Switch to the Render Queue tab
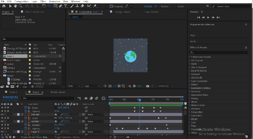The height and width of the screenshot is (139, 253). (58, 92)
